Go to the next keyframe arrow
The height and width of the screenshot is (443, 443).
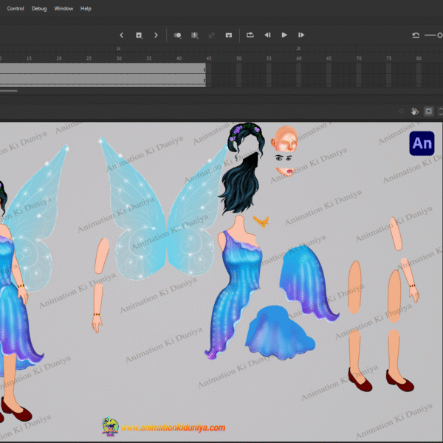coord(156,35)
